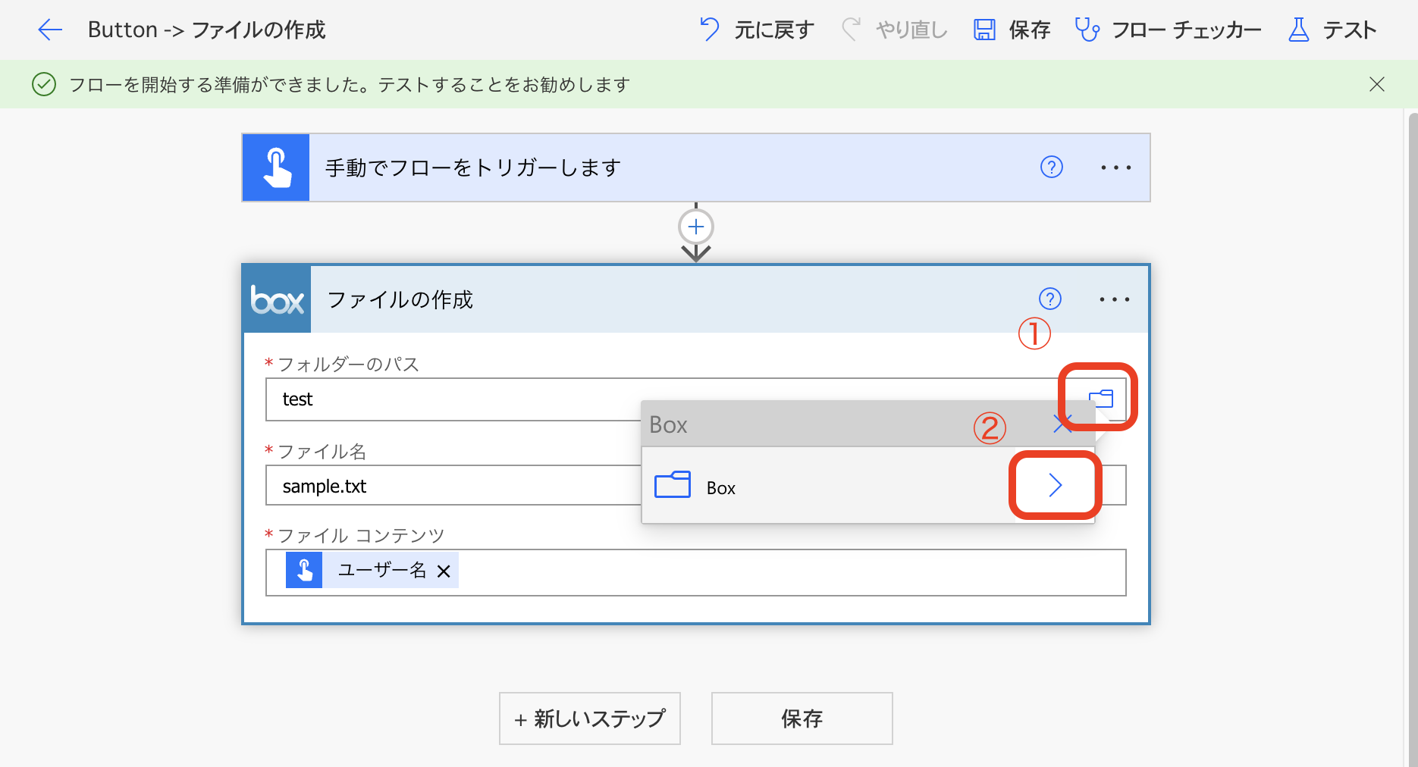This screenshot has width=1418, height=767.
Task: Click the Box connector logo on the action card
Action: pos(276,299)
